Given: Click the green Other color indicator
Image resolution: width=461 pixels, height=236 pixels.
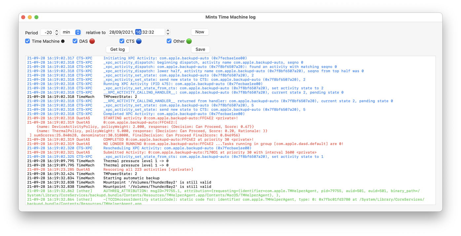Looking at the screenshot, I should pyautogui.click(x=189, y=41).
